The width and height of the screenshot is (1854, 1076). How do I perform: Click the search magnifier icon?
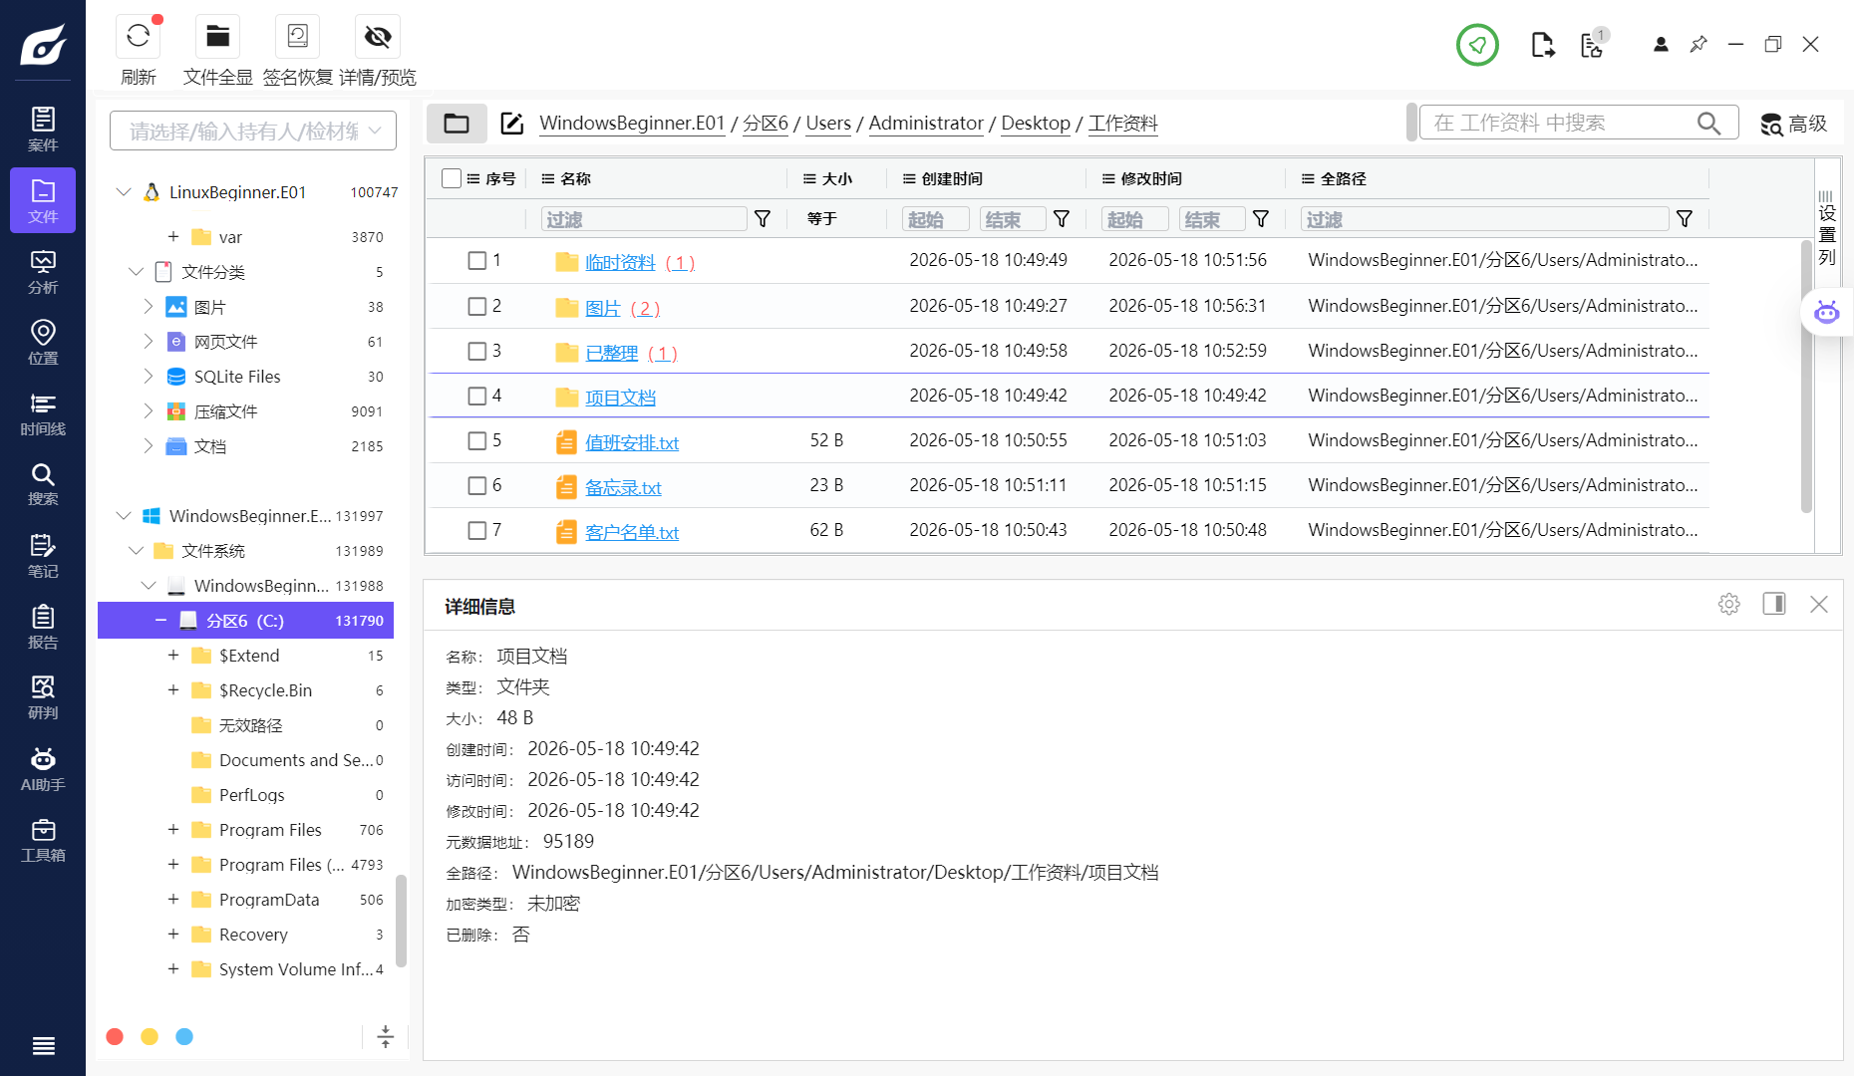(1708, 124)
